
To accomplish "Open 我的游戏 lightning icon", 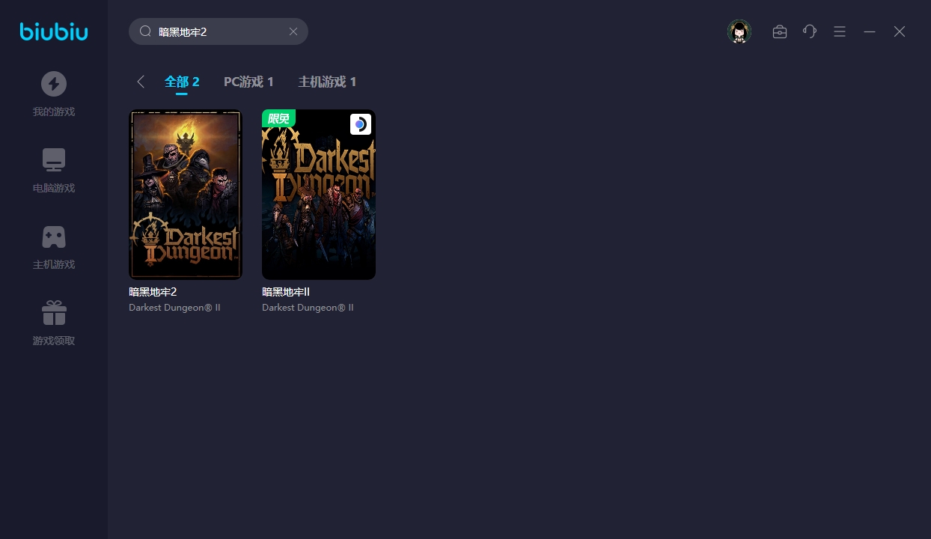I will point(54,84).
